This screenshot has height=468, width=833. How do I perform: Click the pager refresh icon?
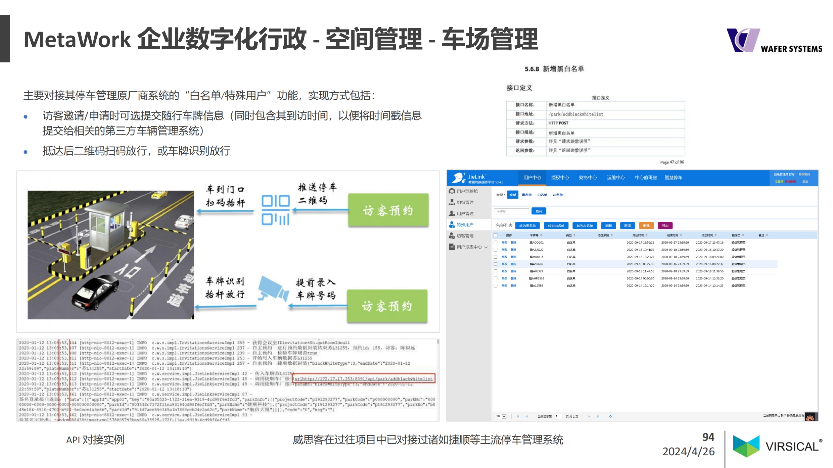point(610,416)
